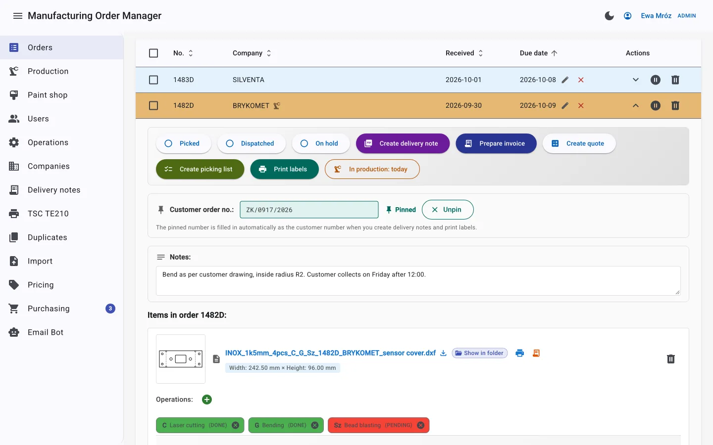Print label for sensor cover item
713x445 pixels.
[x=520, y=353]
